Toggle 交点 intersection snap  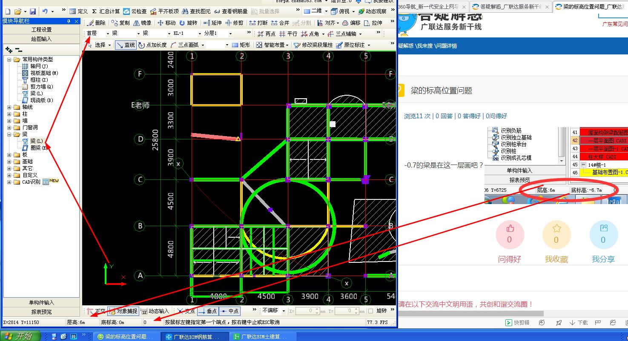(186, 311)
